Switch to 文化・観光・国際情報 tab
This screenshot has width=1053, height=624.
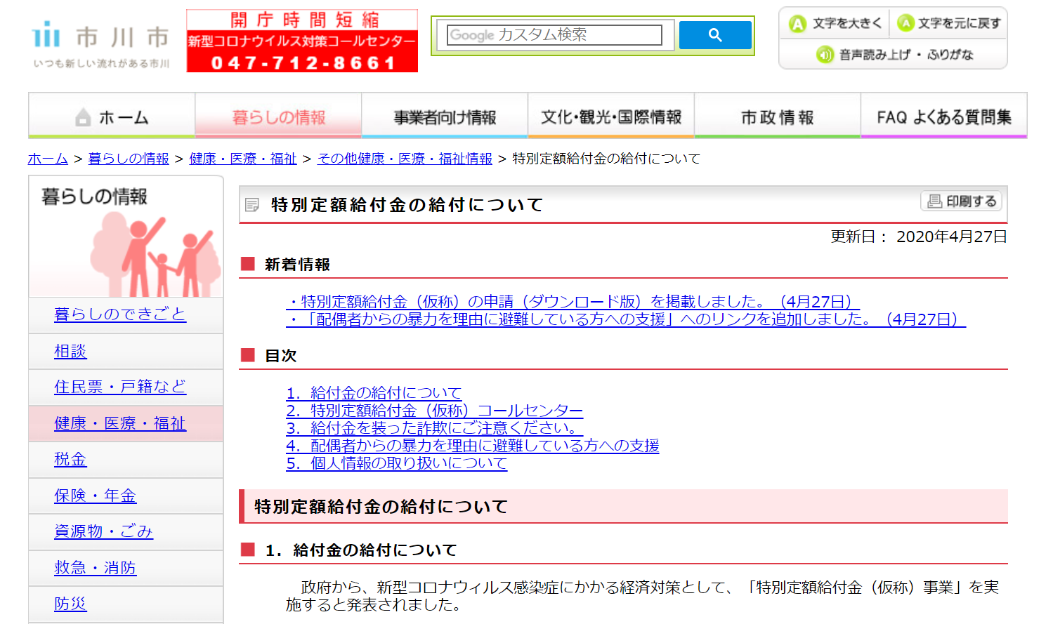611,117
